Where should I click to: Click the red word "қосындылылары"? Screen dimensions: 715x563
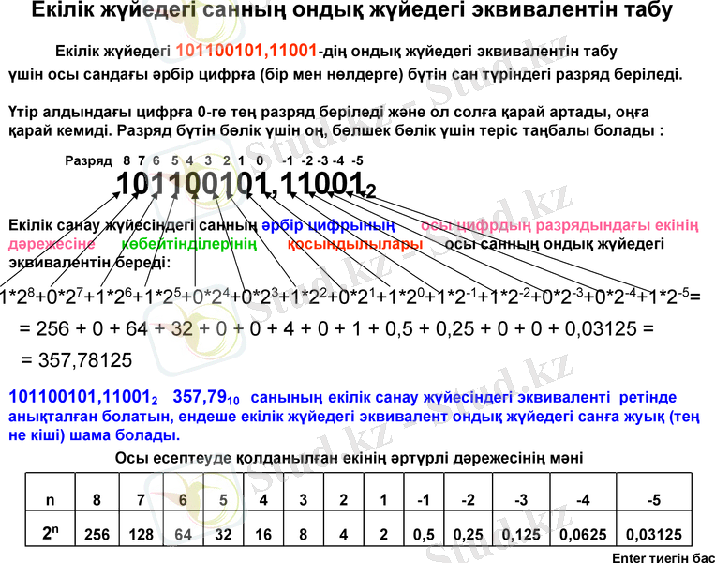point(355,244)
